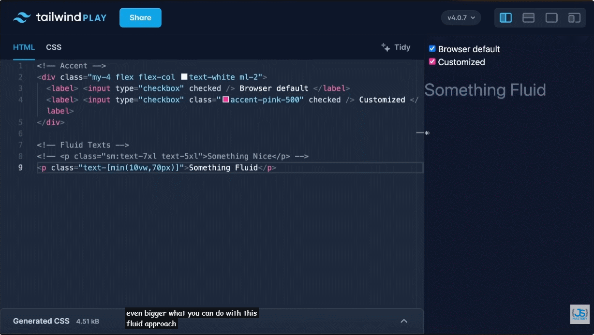
Task: Expand the Generated CSS panel chevron
Action: [x=404, y=321]
